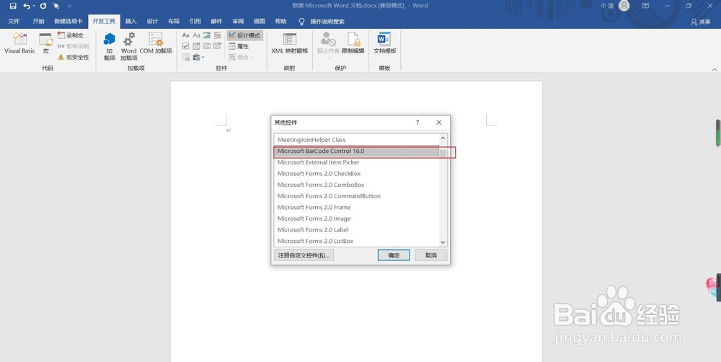Switch to the 邮件 mailings tab

216,21
